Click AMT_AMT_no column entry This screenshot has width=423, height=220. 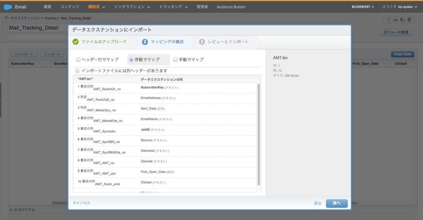click(104, 163)
